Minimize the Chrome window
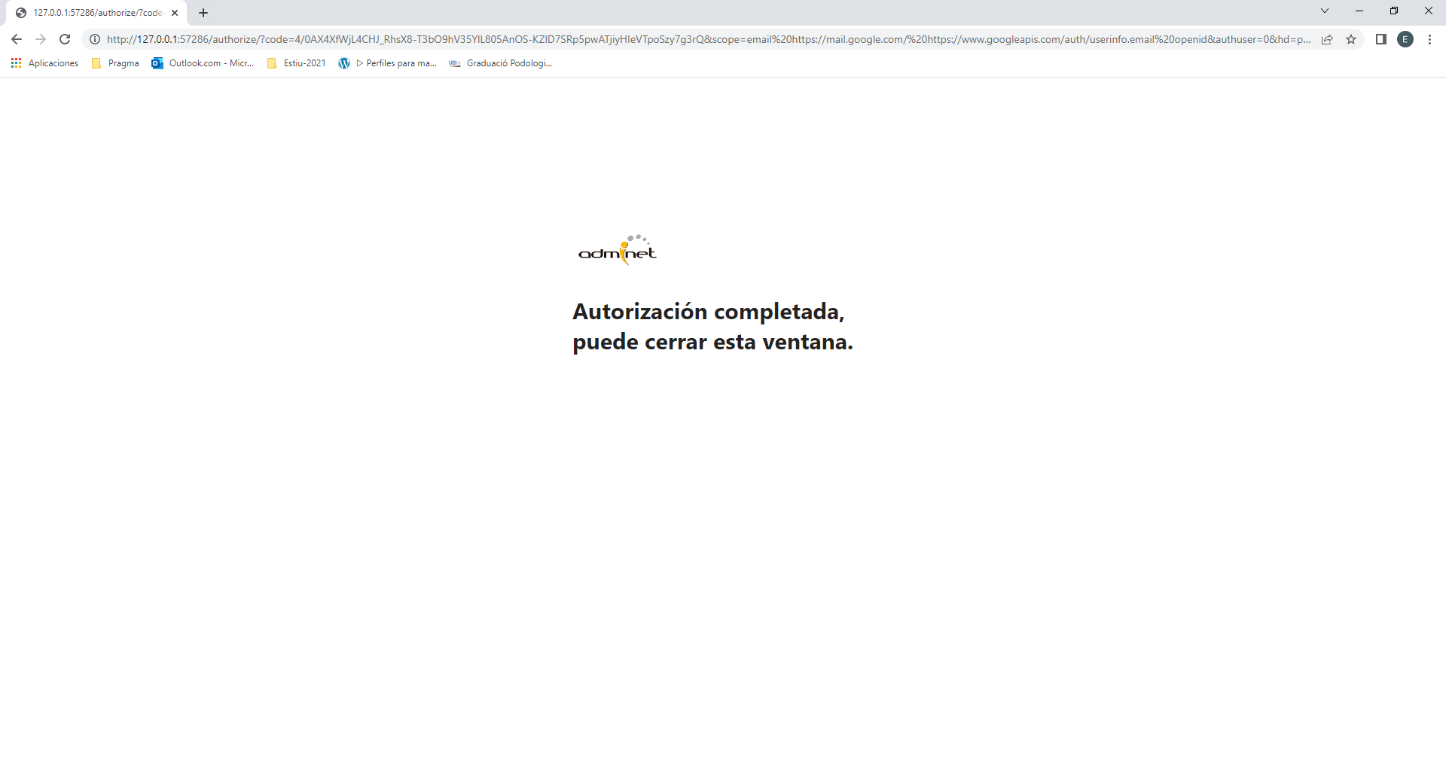 (1359, 11)
